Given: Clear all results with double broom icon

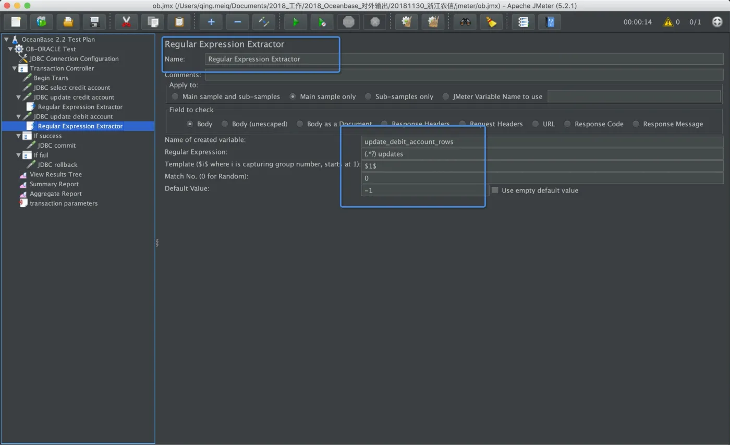Looking at the screenshot, I should [x=433, y=22].
